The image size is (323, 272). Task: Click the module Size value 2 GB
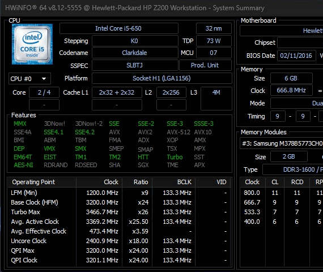289,156
